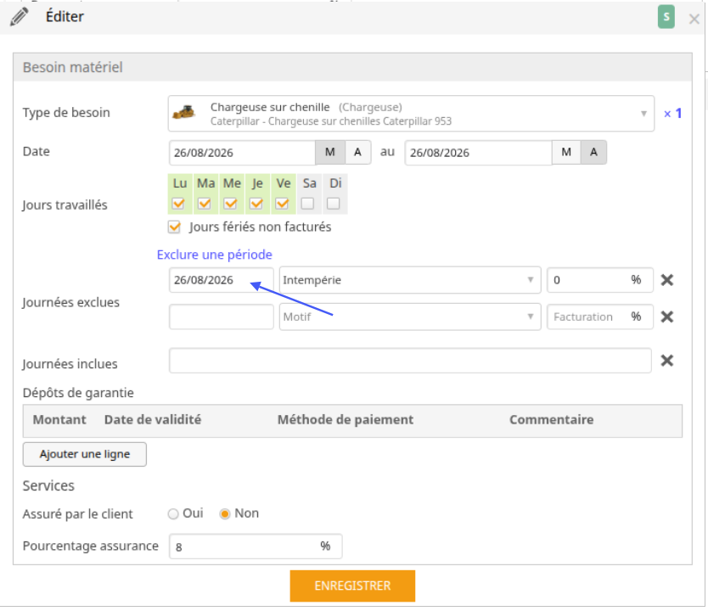The height and width of the screenshot is (611, 708).
Task: Uncheck the Ma working day
Action: click(205, 204)
